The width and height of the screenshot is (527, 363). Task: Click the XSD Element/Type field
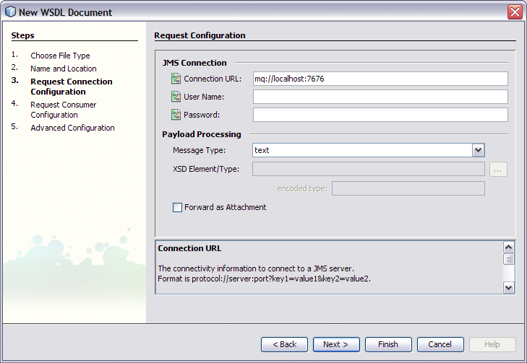click(369, 169)
